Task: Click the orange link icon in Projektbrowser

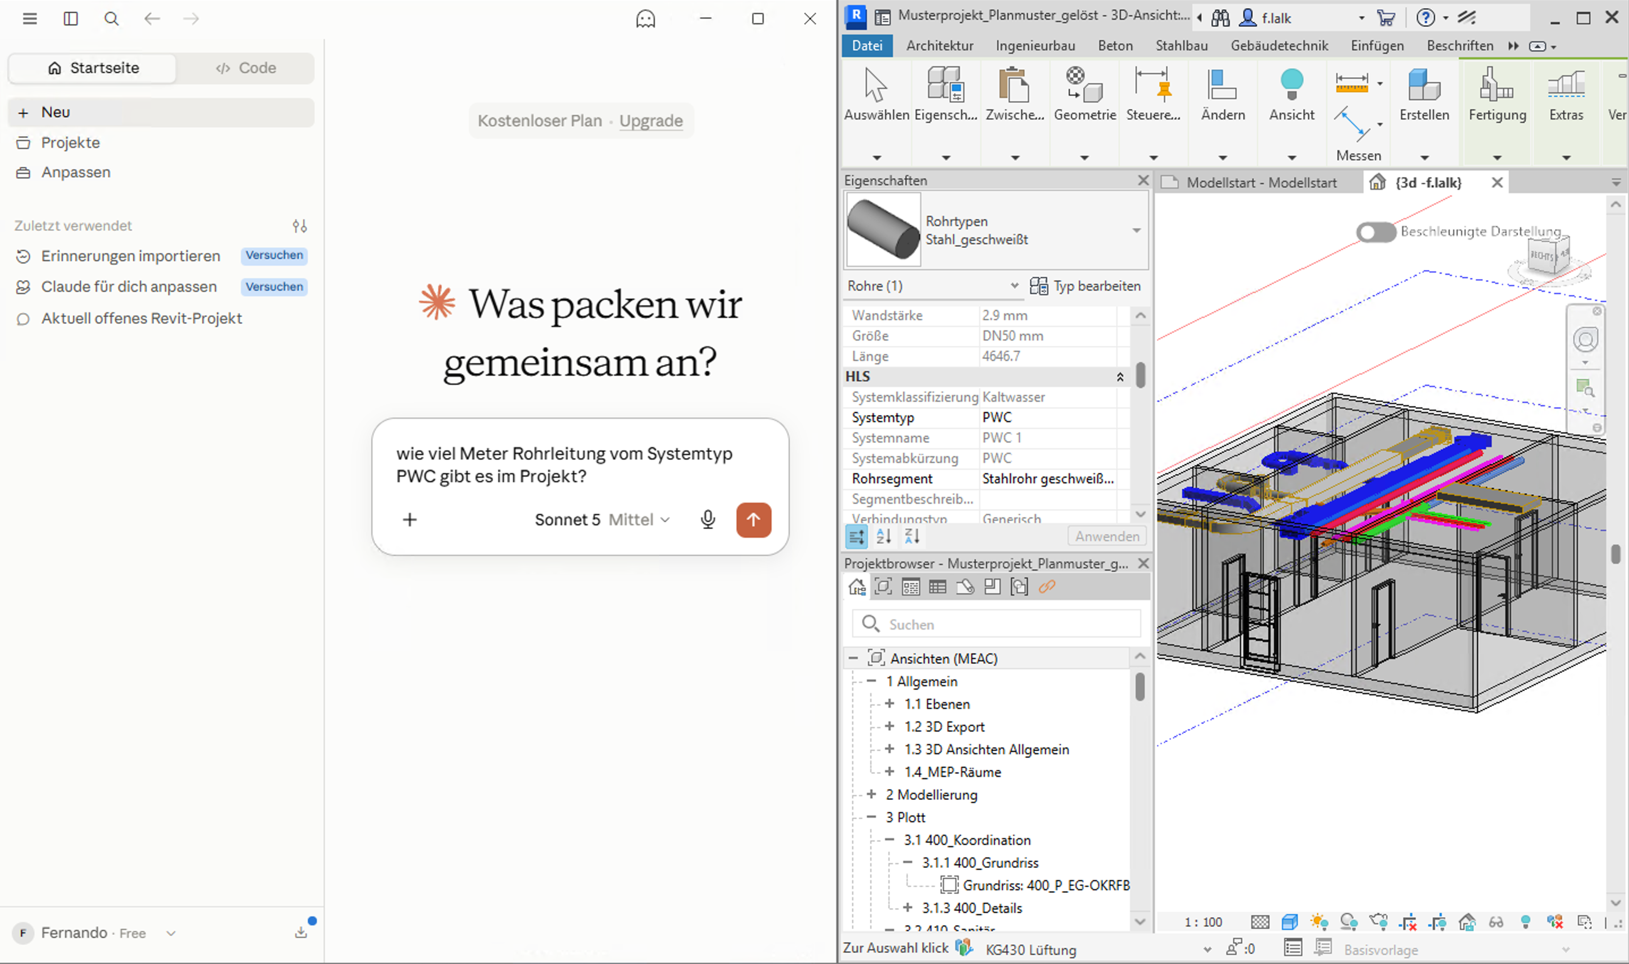Action: point(1046,587)
